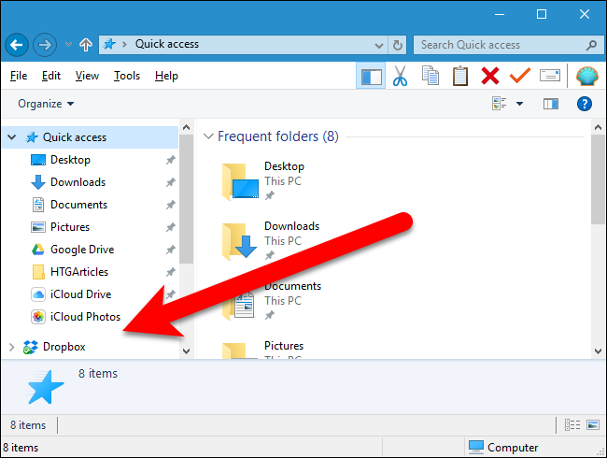Go forward with the Forward arrow button

coord(45,45)
